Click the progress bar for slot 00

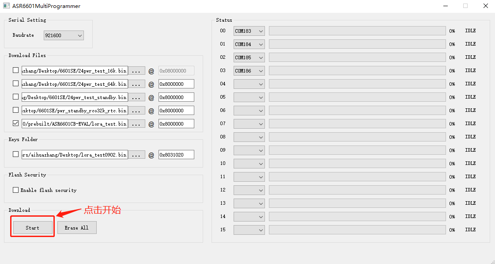[x=357, y=31]
